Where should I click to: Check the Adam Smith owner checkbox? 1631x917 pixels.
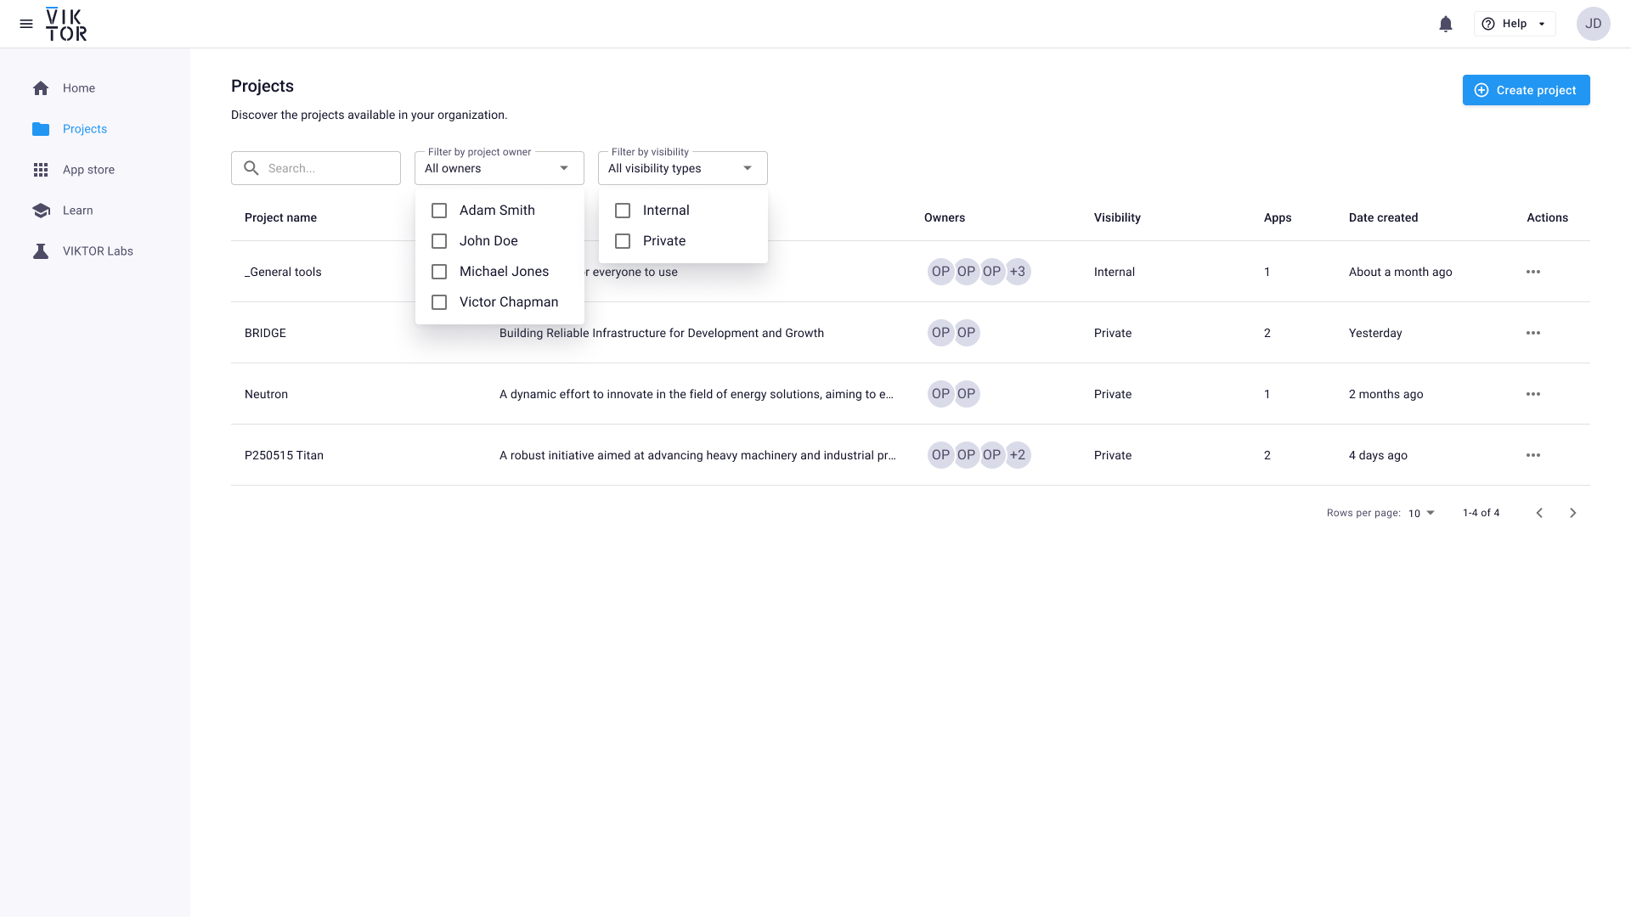pyautogui.click(x=439, y=210)
